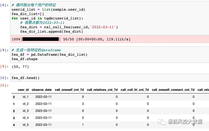This screenshot has height=131, width=209.
Task: Click observe date in row id_1
Action: (43, 97)
